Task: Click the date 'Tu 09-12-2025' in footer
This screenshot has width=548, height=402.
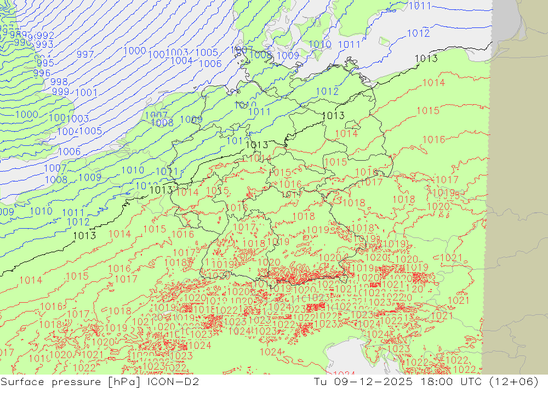Action: 363,381
